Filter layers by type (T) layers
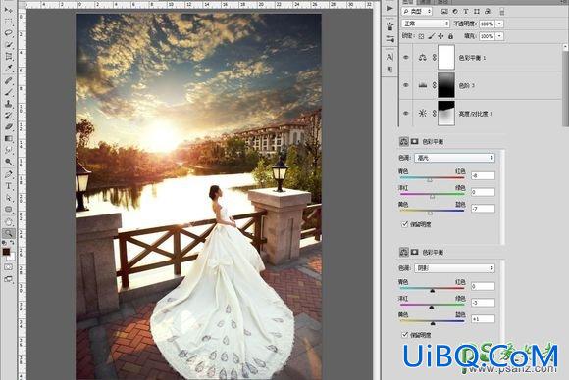Viewport: 569px width, 380px height. [466, 12]
